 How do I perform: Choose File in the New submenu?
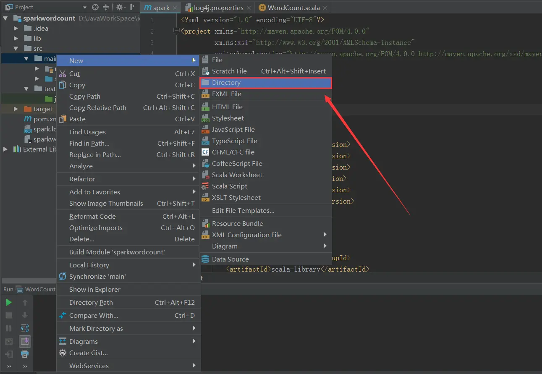tap(266, 60)
